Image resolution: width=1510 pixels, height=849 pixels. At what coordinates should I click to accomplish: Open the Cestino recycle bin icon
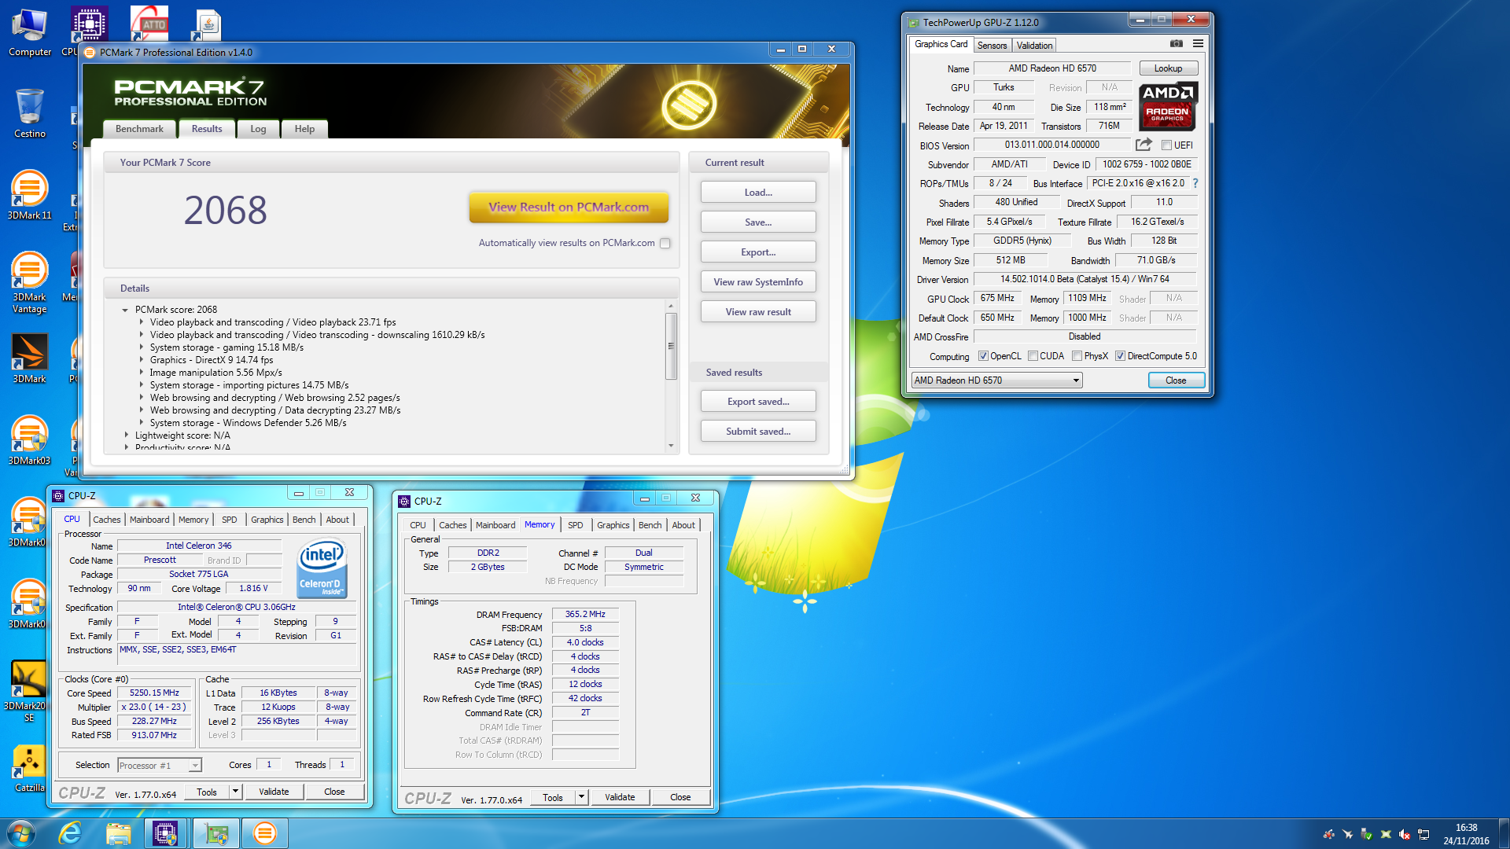point(30,114)
